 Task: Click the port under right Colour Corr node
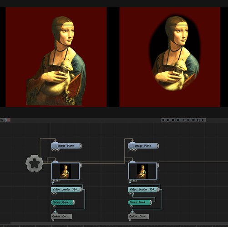pos(130,220)
